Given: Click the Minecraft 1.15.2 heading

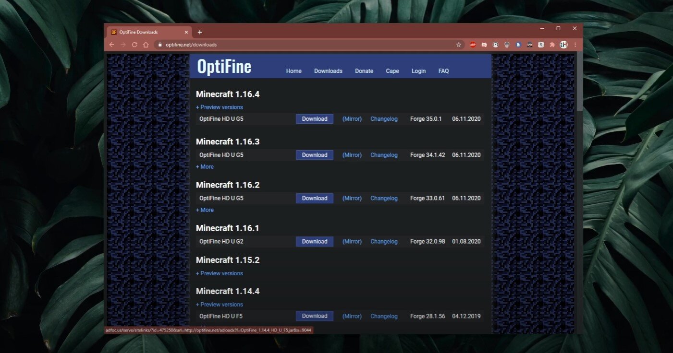Looking at the screenshot, I should (x=228, y=260).
